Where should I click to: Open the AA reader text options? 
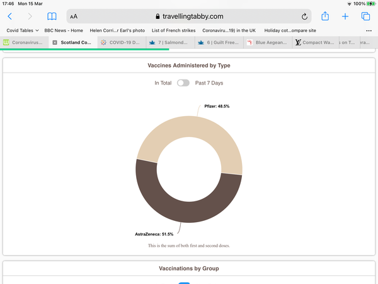click(x=74, y=16)
